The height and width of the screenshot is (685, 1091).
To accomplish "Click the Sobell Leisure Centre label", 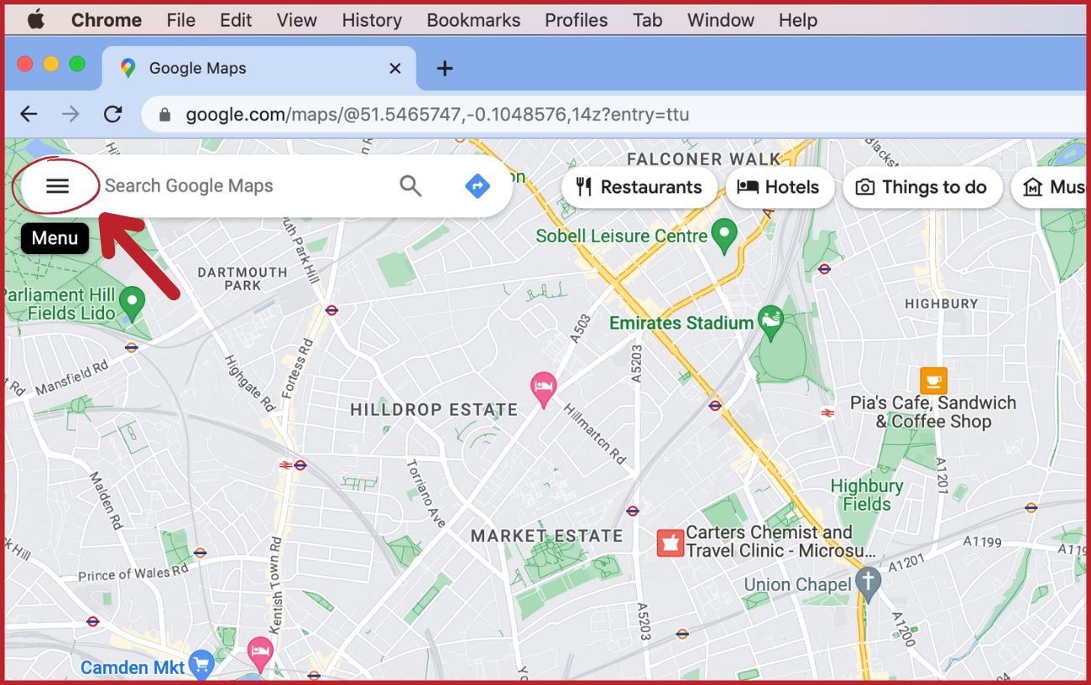I will tap(622, 236).
